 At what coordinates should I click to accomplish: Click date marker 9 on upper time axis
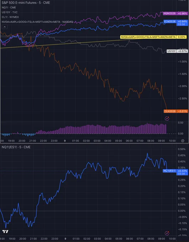(65, 141)
